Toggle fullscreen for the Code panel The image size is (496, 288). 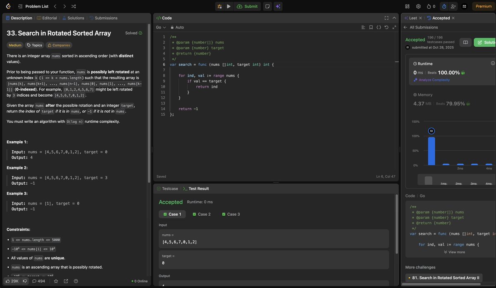[x=386, y=18]
